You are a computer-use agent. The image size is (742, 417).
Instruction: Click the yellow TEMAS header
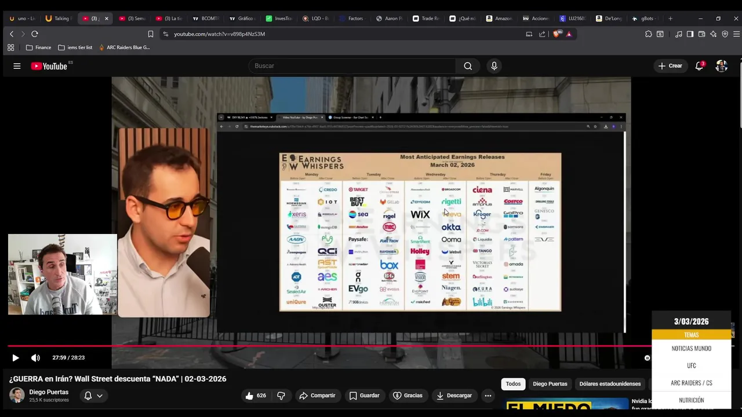click(x=691, y=335)
